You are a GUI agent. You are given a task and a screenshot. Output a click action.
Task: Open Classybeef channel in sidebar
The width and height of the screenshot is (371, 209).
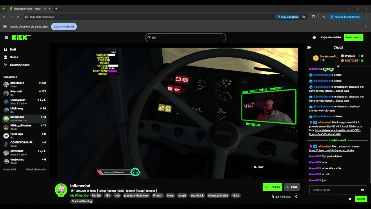(25, 102)
